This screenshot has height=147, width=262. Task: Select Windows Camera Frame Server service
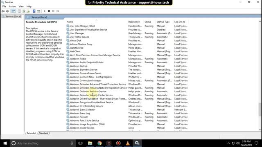[x=127, y=73]
